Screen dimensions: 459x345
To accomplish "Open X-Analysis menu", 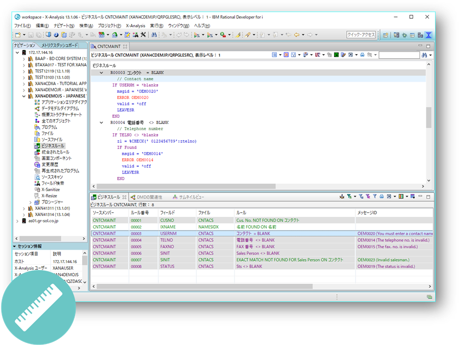I will click(136, 26).
